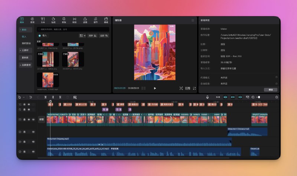The width and height of the screenshot is (297, 176).
Task: Split the clip at playhead
Action: [x=45, y=97]
